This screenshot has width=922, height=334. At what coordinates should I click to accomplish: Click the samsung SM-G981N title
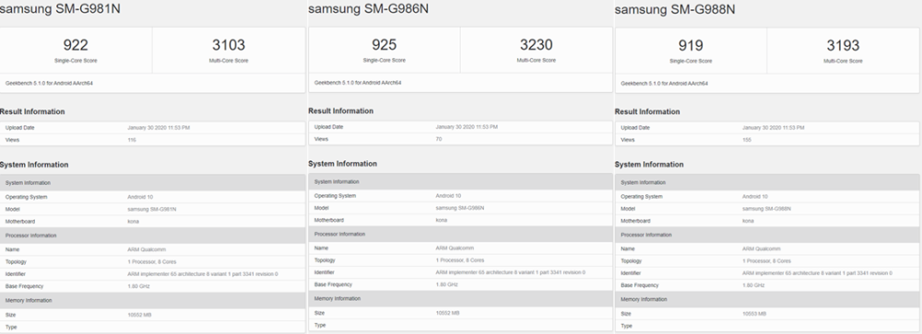coord(60,9)
